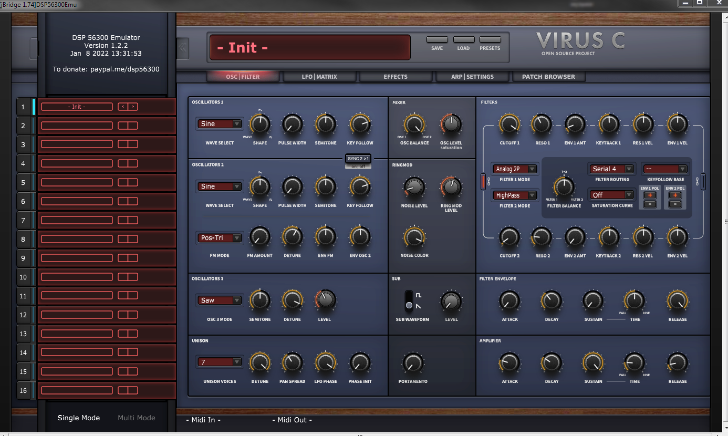This screenshot has width=728, height=436.
Task: Open Saturation Curve dropdown
Action: point(612,195)
